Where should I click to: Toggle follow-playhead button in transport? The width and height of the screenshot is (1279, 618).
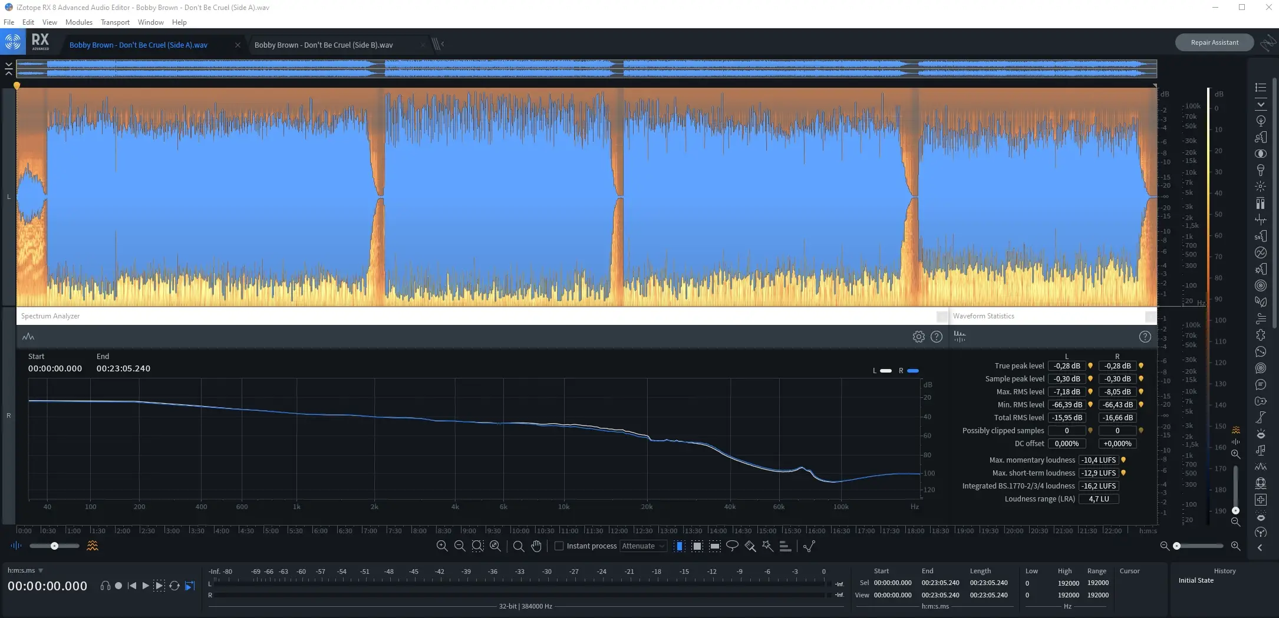coord(189,586)
